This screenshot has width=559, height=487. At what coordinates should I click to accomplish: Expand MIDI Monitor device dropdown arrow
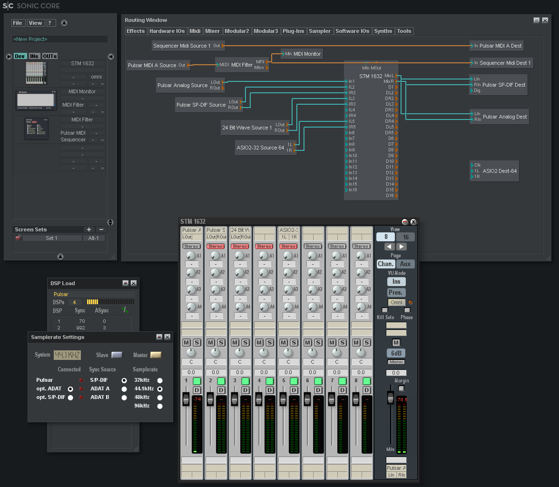102,112
